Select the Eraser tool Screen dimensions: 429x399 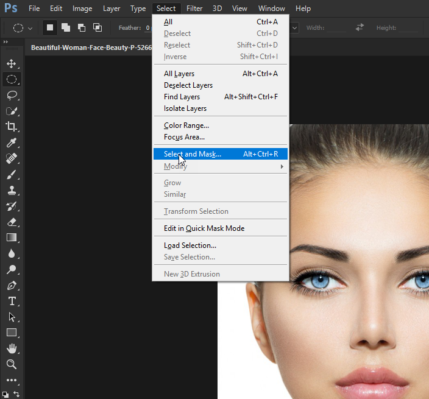coord(11,222)
